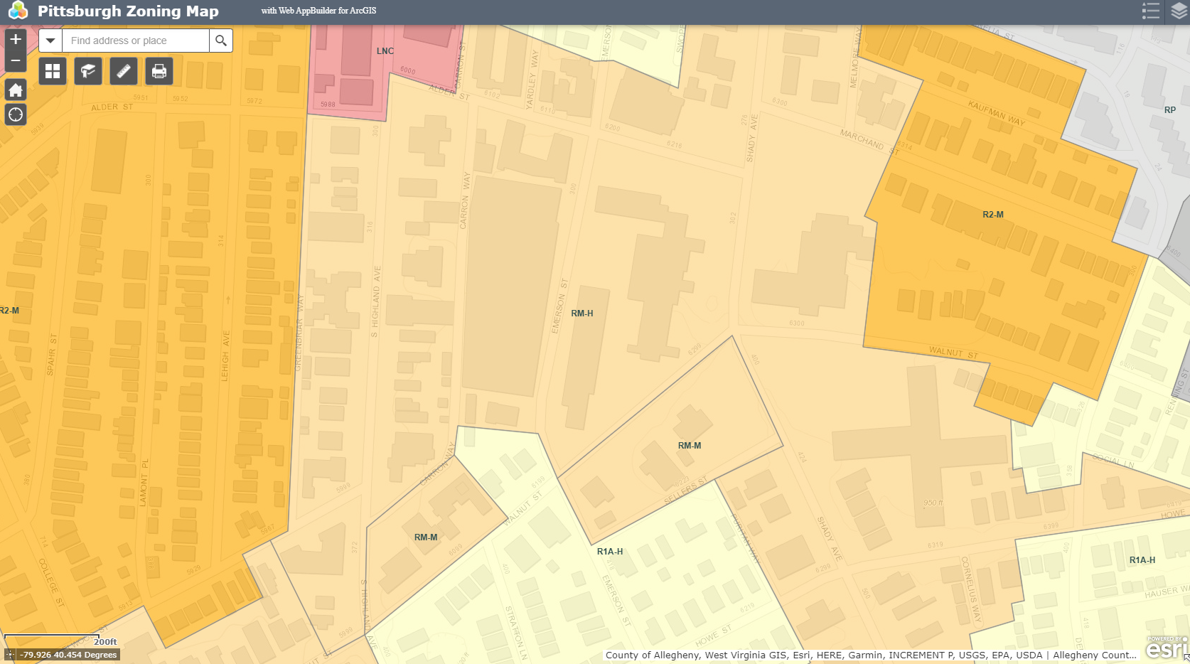The image size is (1190, 664).
Task: Select RM-M label near Sellers St
Action: tap(690, 446)
